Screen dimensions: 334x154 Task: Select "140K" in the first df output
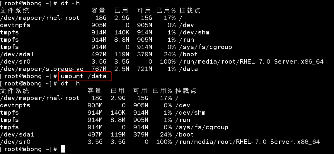(122, 32)
